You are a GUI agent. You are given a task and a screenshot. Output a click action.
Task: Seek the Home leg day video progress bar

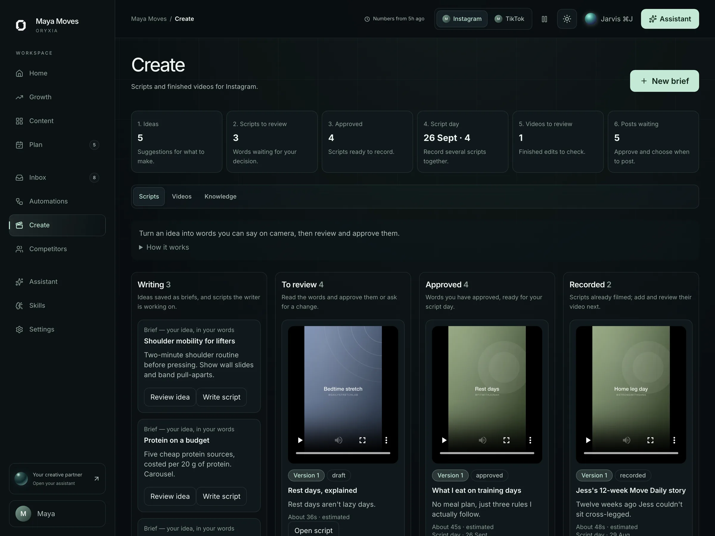(x=631, y=453)
